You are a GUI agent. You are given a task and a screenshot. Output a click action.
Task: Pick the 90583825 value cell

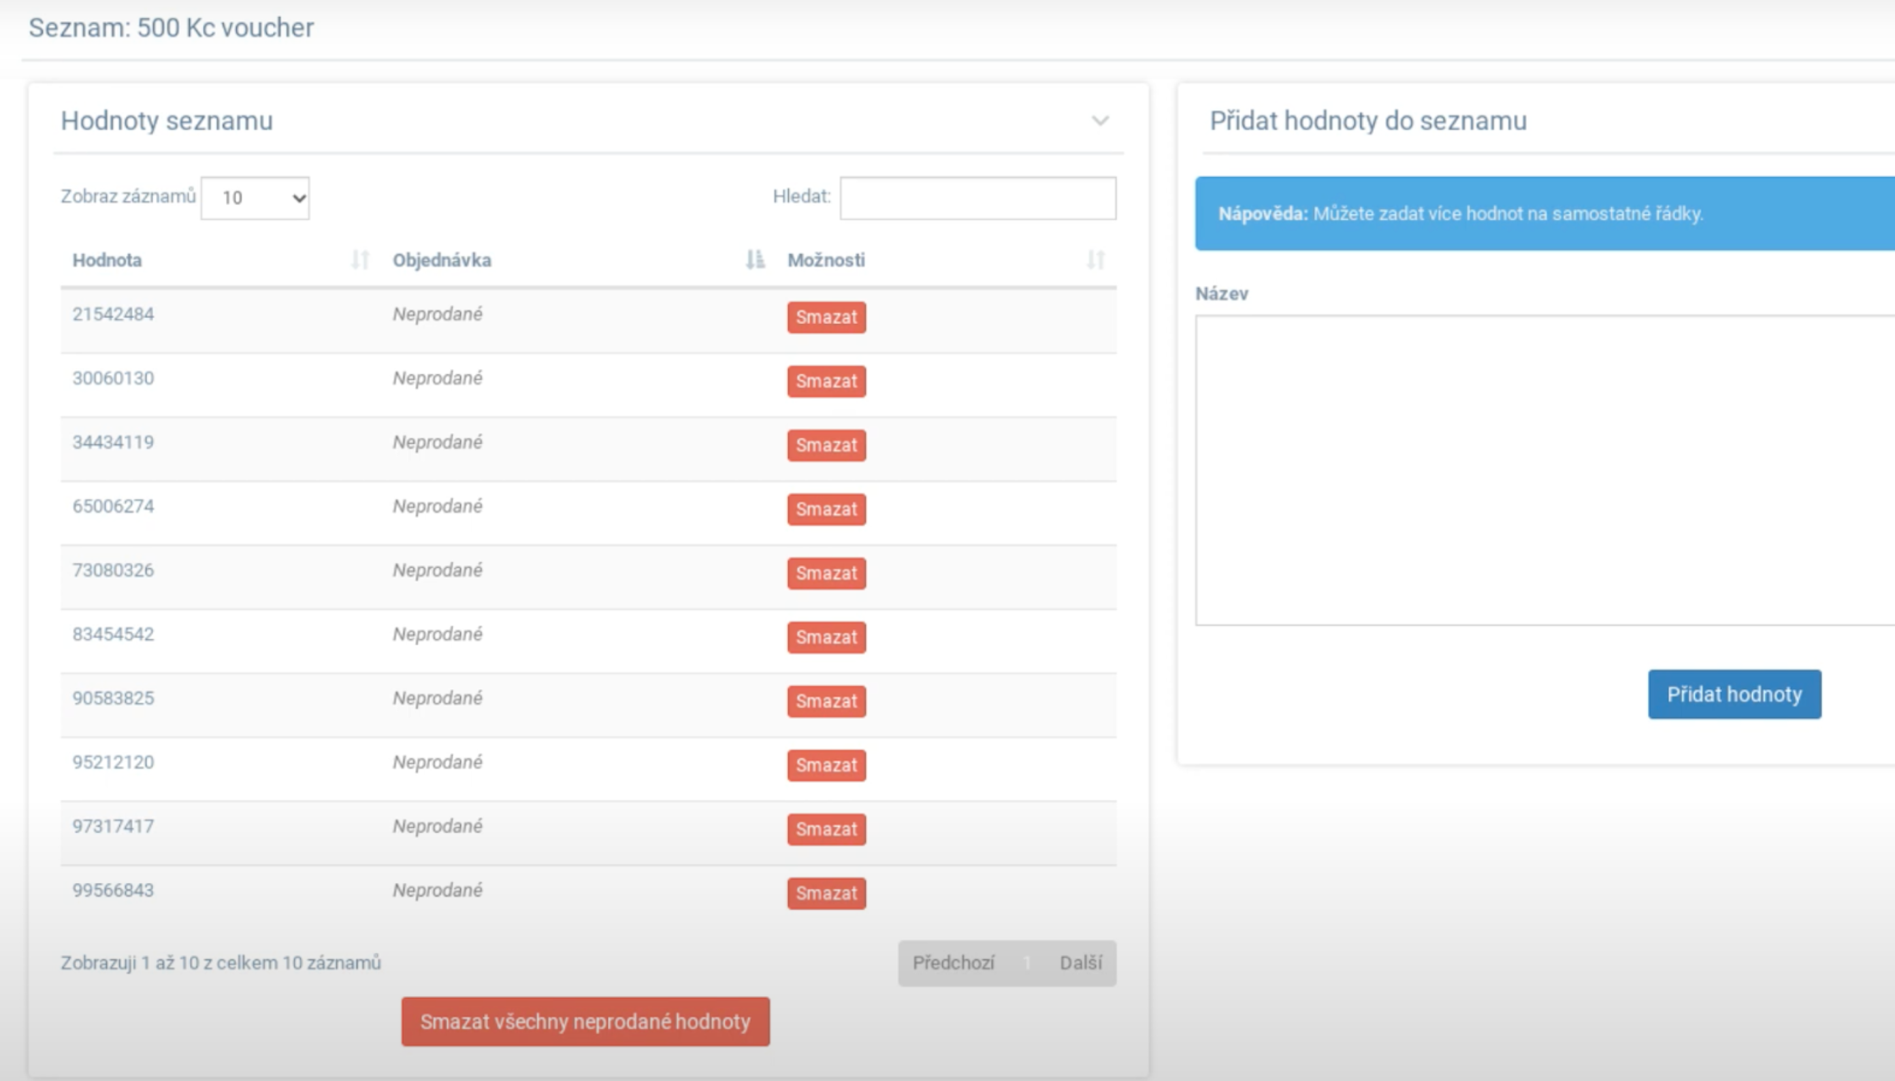(x=113, y=698)
